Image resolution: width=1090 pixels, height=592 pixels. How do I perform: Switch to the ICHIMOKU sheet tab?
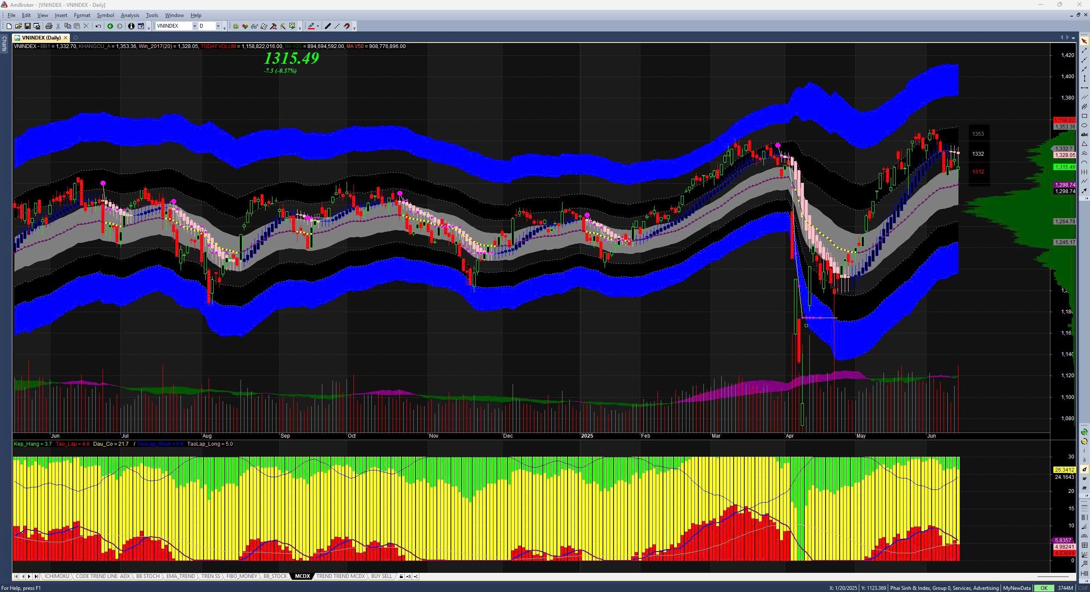(x=57, y=576)
